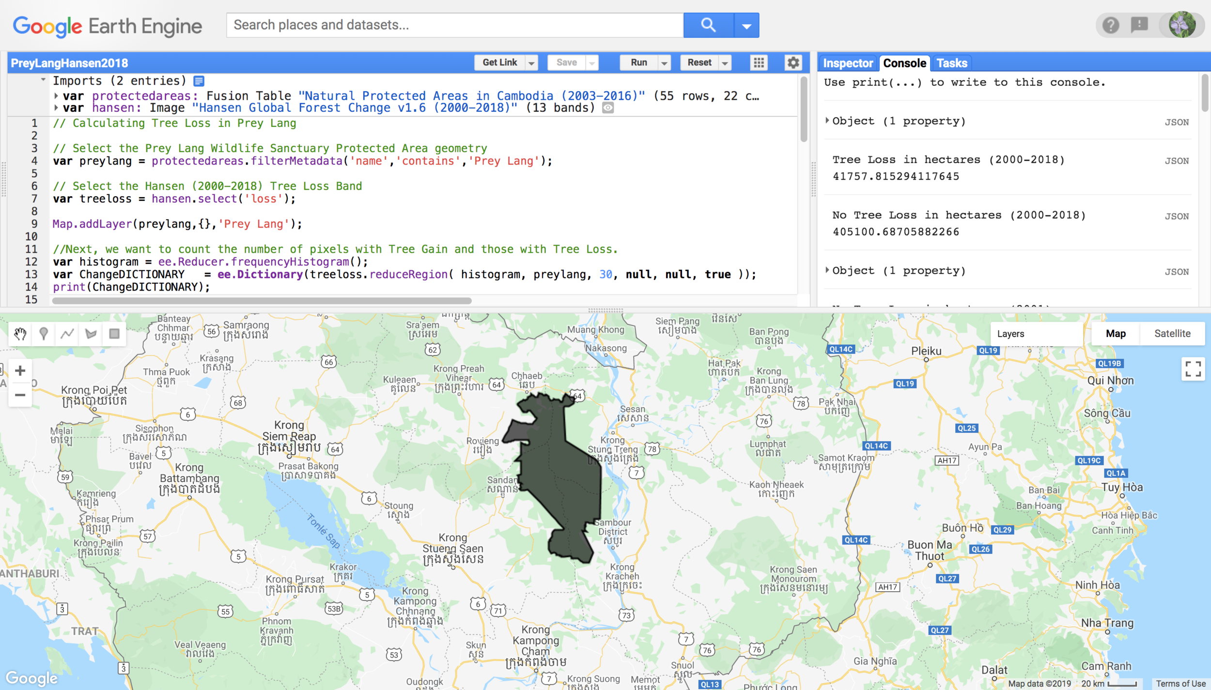The width and height of the screenshot is (1211, 690).
Task: Click the Reset button
Action: point(699,62)
